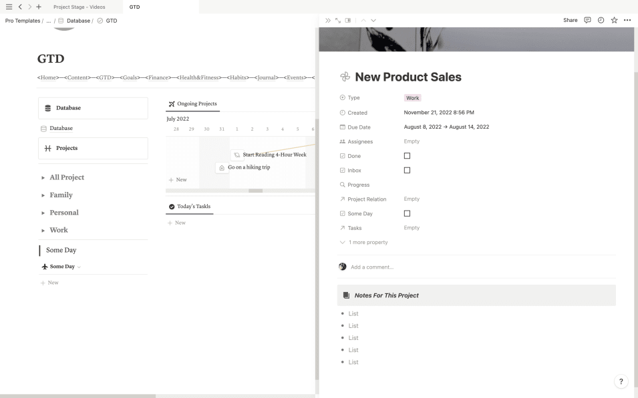Click the Share button

pos(570,21)
